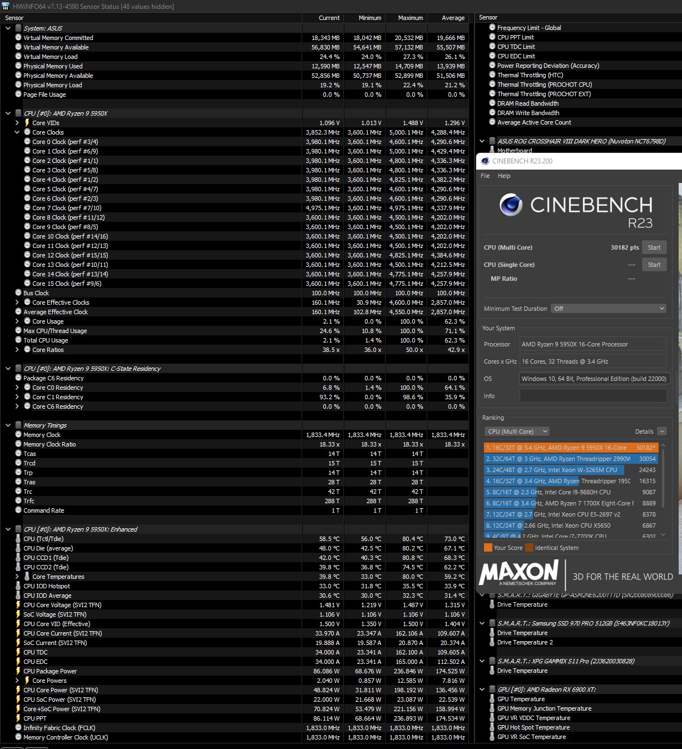Open the Cinebench File menu

click(485, 176)
